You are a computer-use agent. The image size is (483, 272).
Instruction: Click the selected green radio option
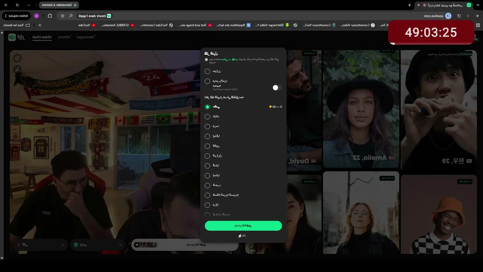(x=207, y=107)
